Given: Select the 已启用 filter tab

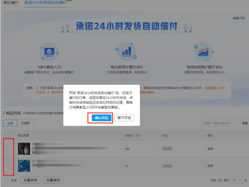Looking at the screenshot, I should point(25,123).
